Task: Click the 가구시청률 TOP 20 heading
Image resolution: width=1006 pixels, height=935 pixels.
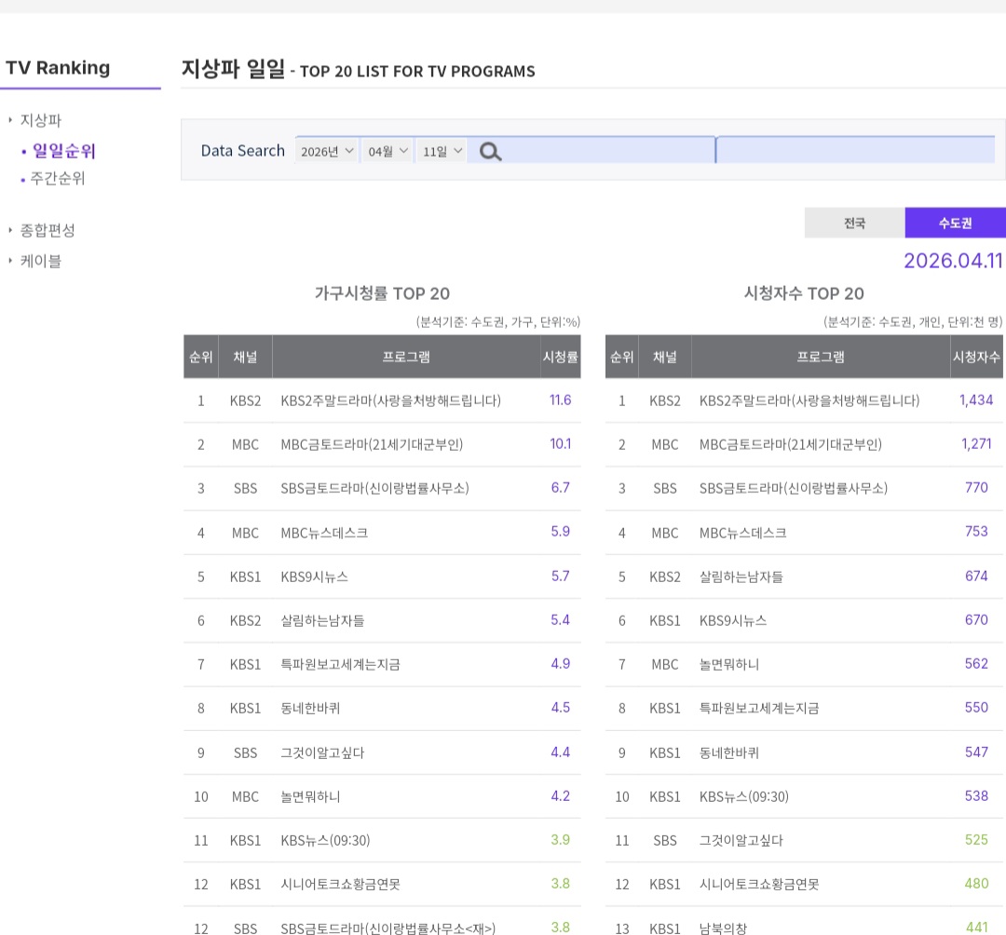Action: tap(382, 293)
